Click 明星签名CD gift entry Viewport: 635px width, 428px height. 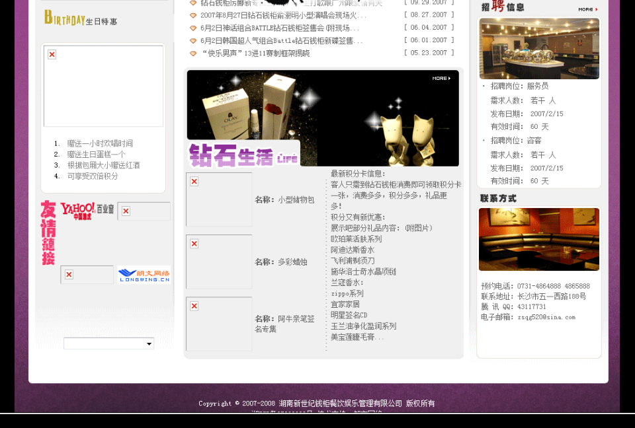[349, 315]
